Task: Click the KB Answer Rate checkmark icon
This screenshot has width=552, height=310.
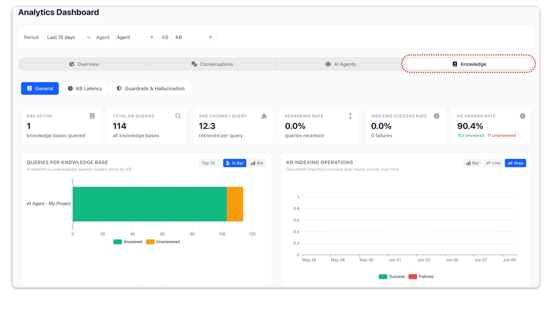Action: click(x=523, y=116)
